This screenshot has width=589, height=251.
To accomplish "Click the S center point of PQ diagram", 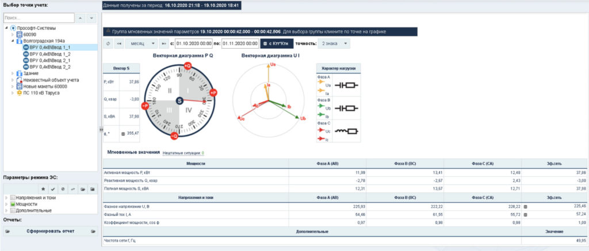I will click(x=180, y=101).
